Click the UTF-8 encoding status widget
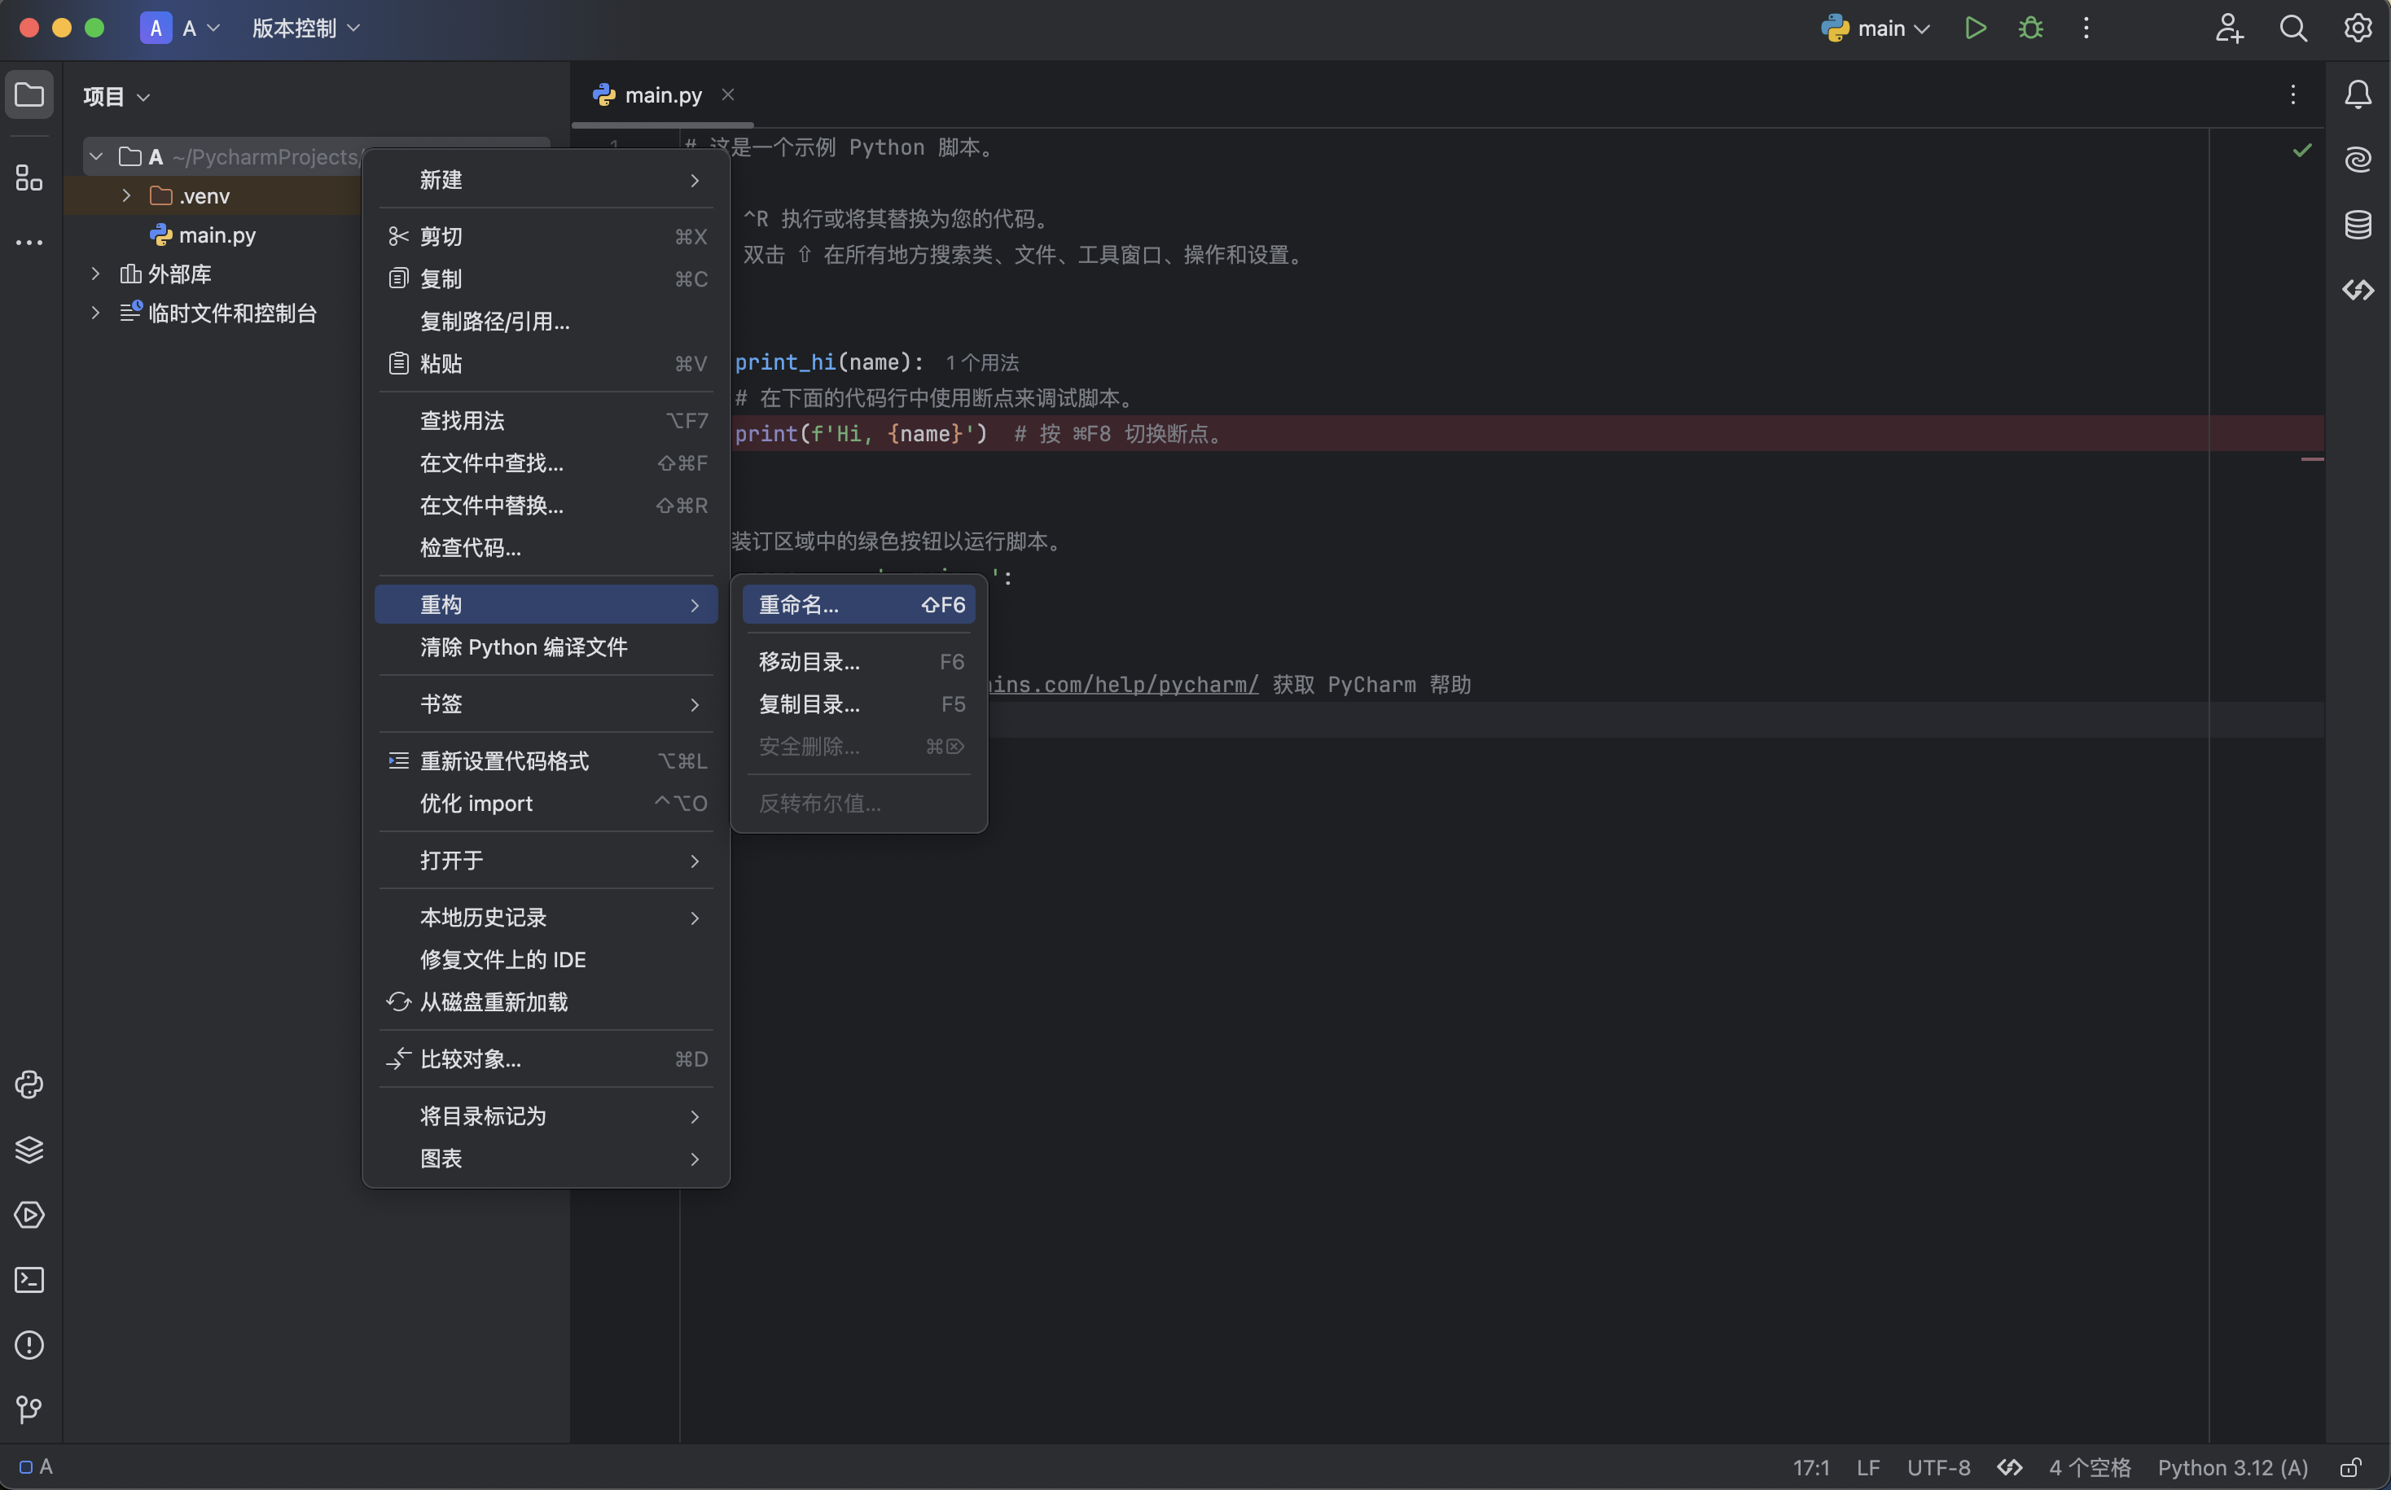 pyautogui.click(x=1937, y=1467)
